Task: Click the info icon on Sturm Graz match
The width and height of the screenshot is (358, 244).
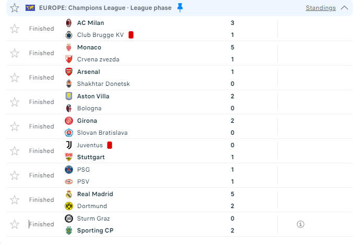Action: (300, 224)
